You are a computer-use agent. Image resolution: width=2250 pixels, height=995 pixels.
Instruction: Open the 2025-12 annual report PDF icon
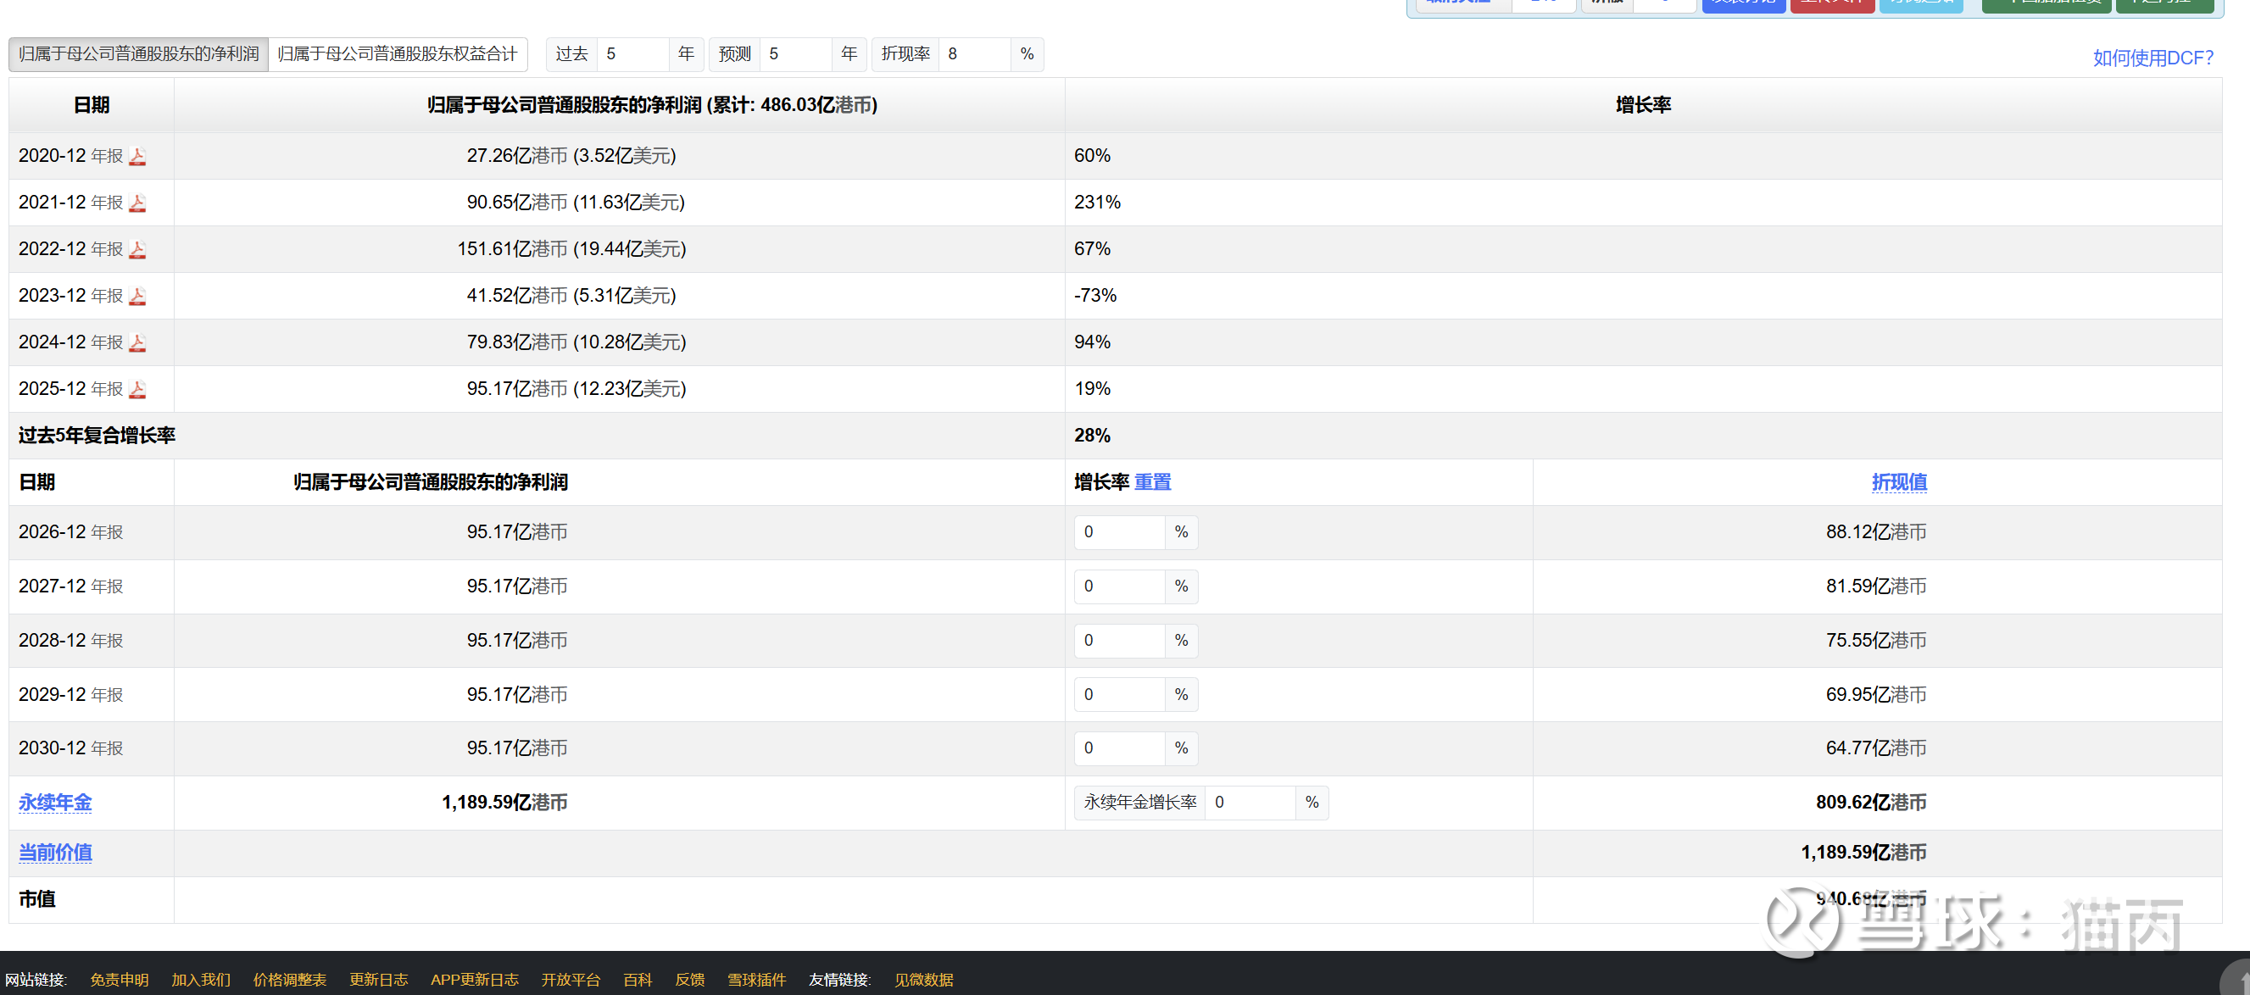(x=137, y=390)
